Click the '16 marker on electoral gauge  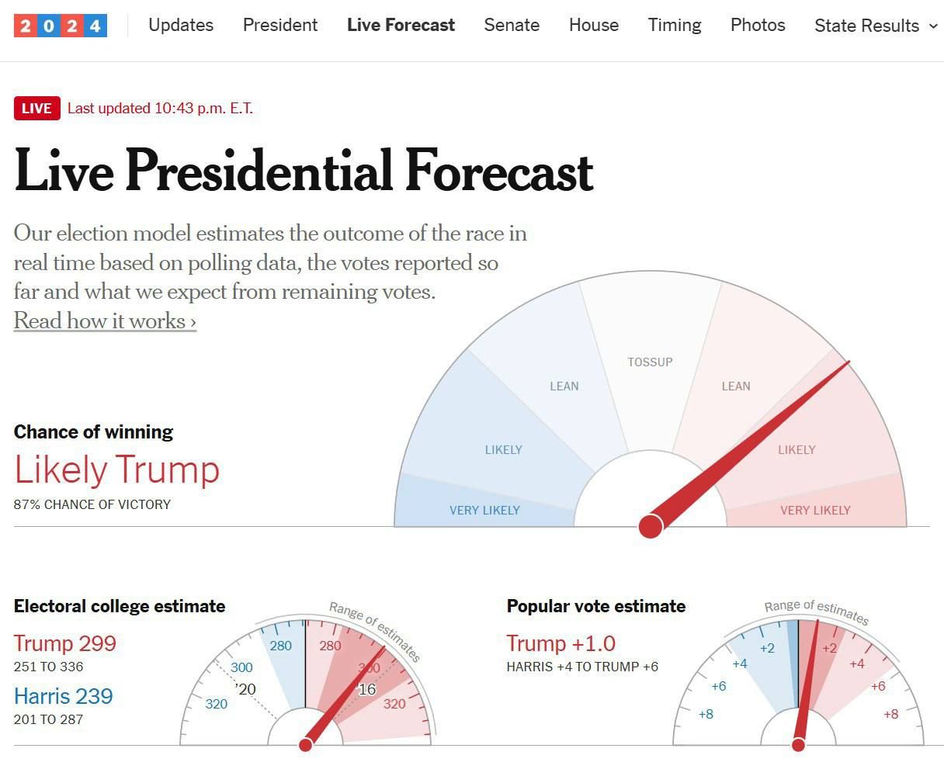366,689
